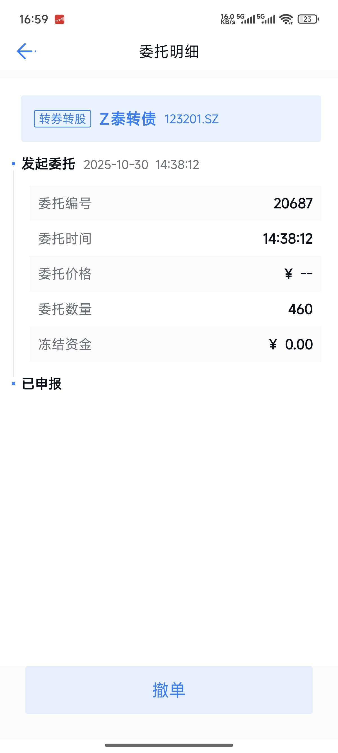Select the 委托数量 460 row
Image resolution: width=338 pixels, height=753 pixels.
(x=175, y=309)
